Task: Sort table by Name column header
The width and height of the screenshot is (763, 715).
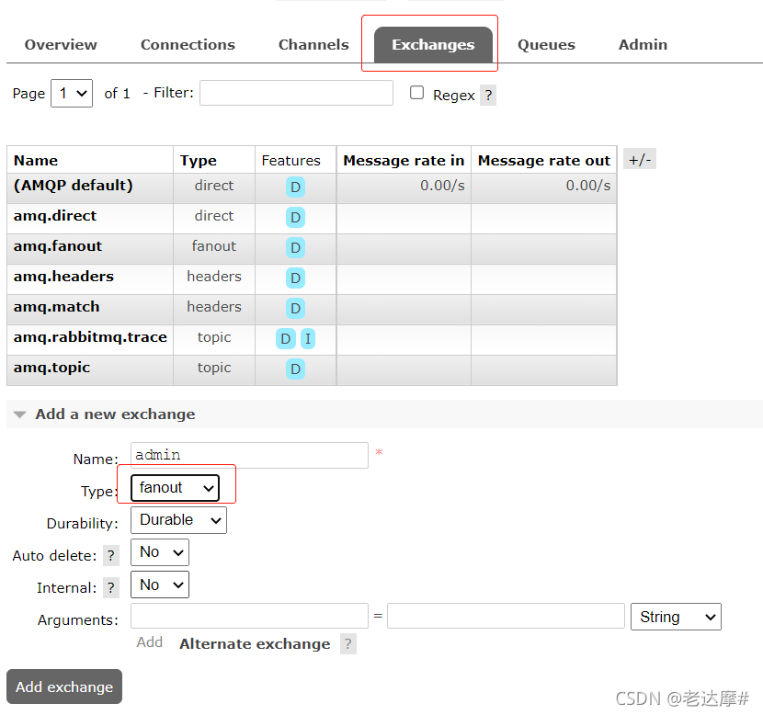Action: (x=36, y=161)
